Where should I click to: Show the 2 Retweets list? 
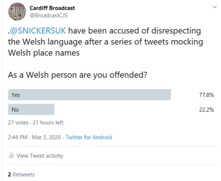click(21, 175)
